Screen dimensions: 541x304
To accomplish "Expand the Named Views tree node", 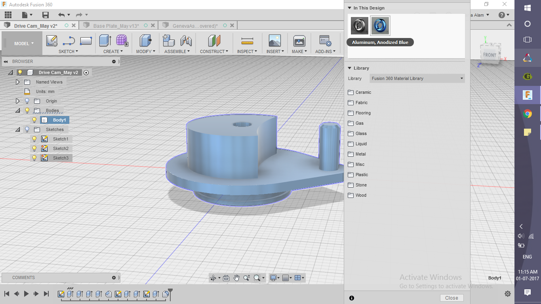I will click(17, 82).
